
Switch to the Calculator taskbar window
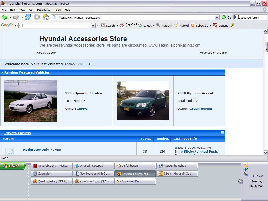tap(52, 174)
